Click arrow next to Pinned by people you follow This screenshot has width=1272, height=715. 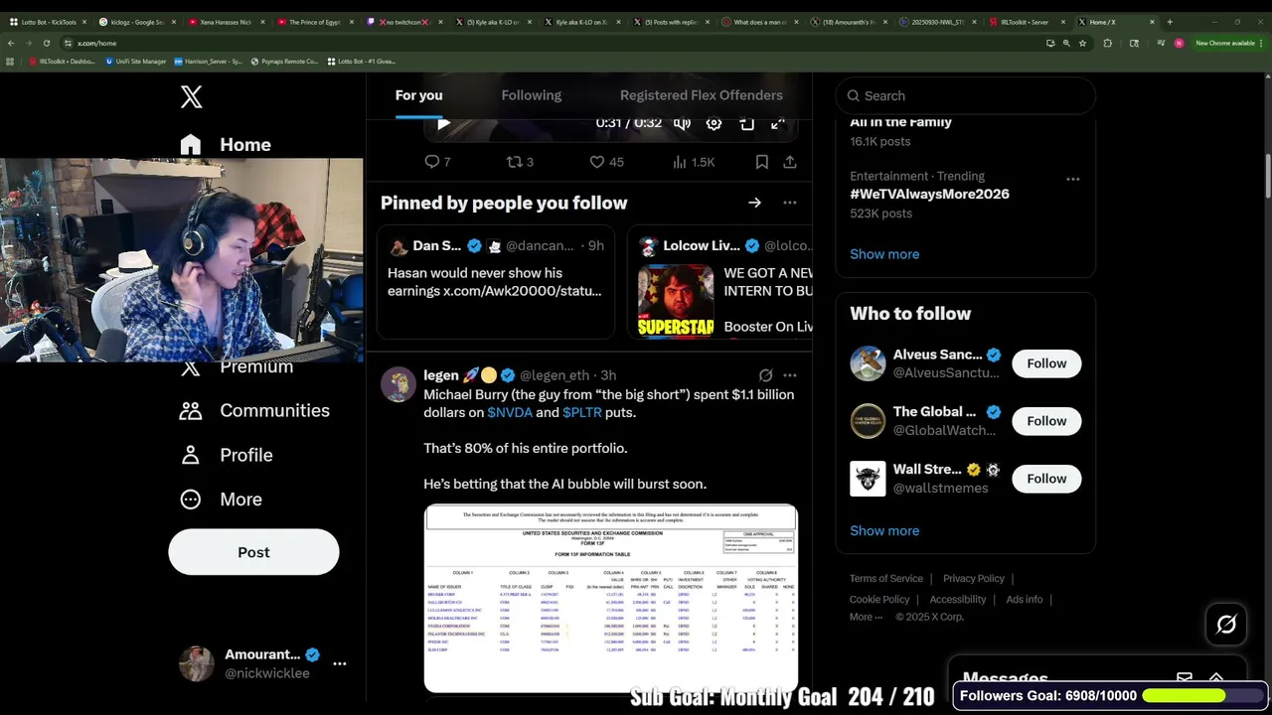[754, 203]
